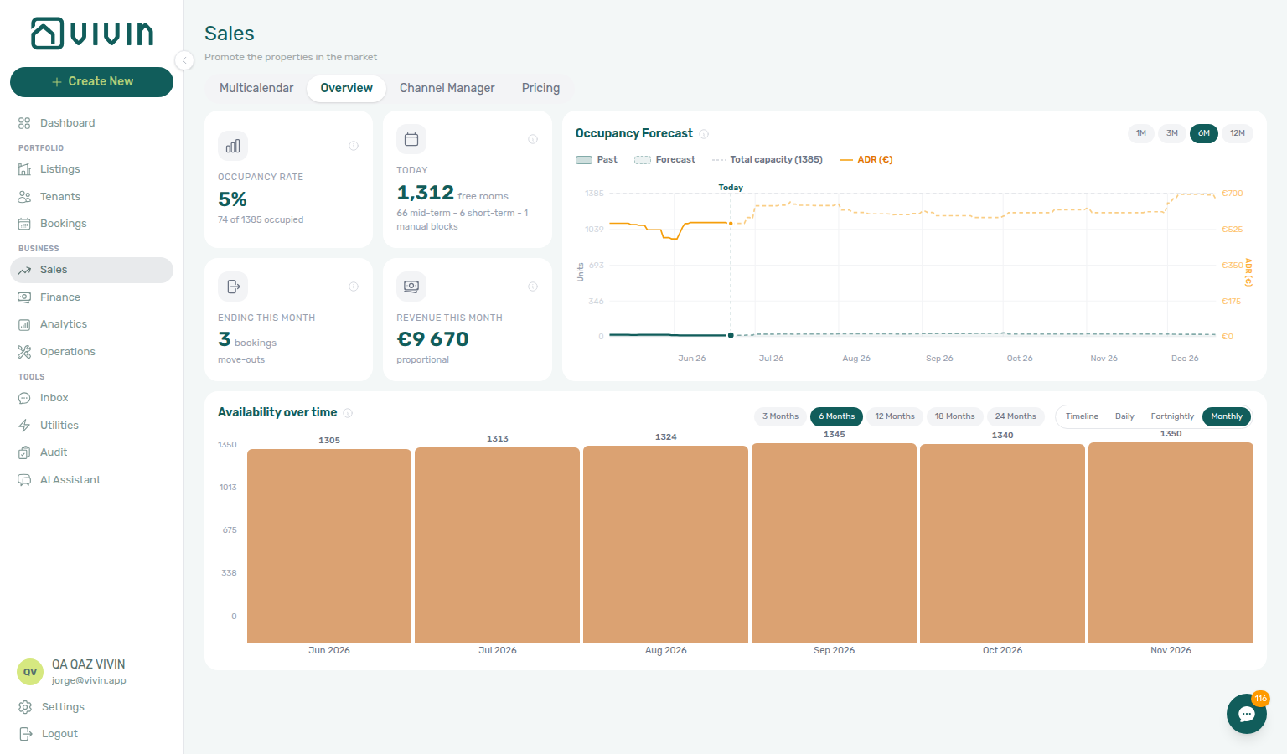Viewport: 1287px width, 754px height.
Task: Switch availability view to Daily
Action: click(x=1124, y=416)
